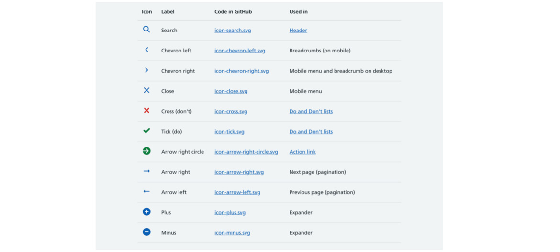Click the green Arrow right circle icon
This screenshot has height=252, width=560.
[x=146, y=151]
